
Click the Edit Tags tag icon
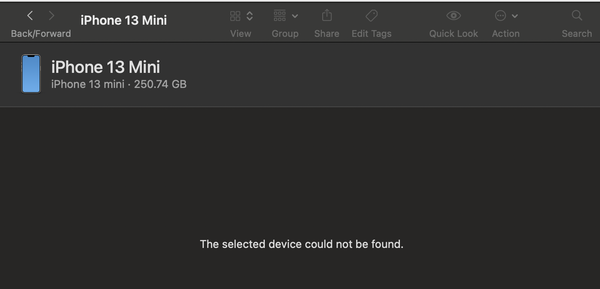[371, 16]
